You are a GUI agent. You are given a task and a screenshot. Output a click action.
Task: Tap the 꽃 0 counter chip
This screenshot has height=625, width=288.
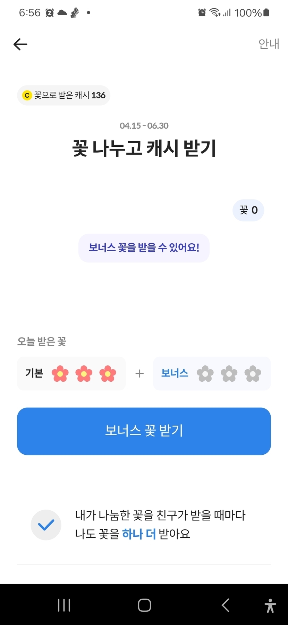248,210
